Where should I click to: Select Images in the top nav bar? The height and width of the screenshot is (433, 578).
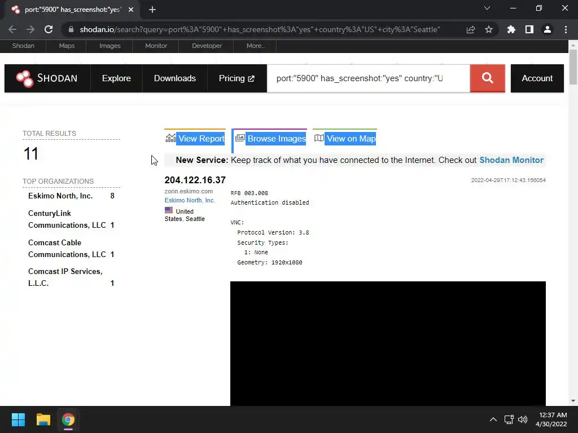point(110,46)
